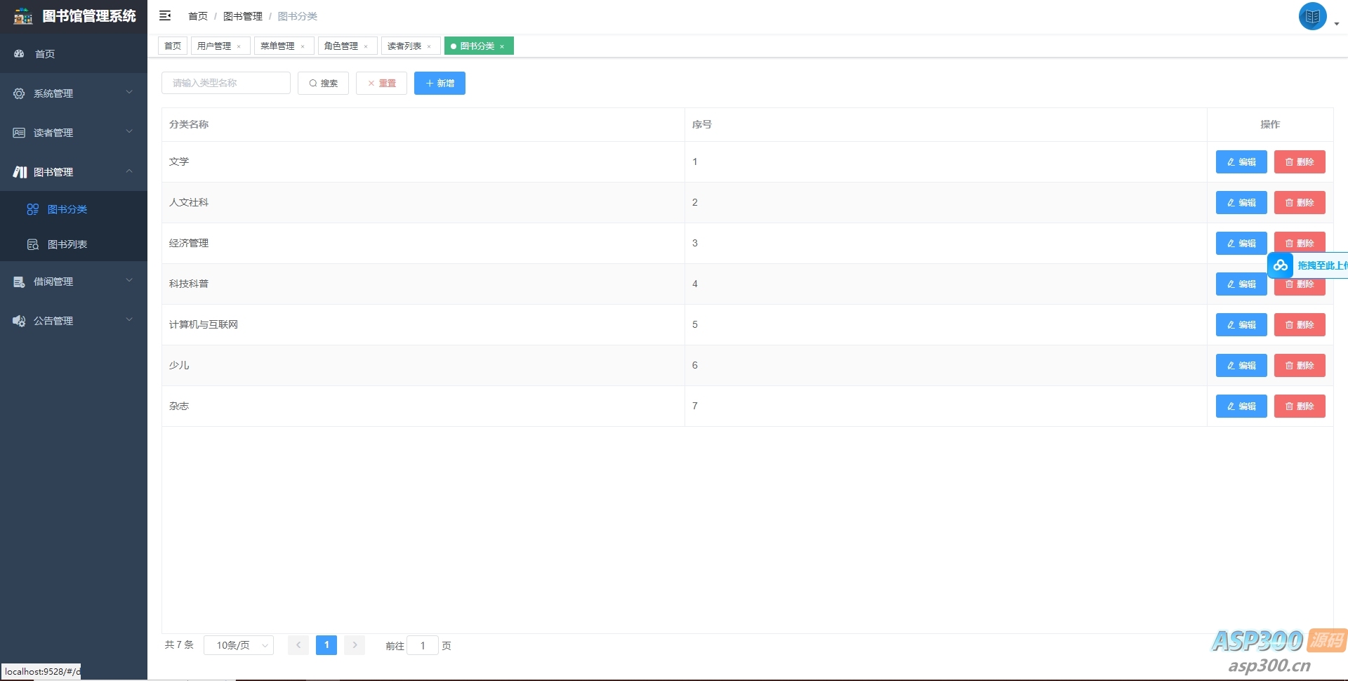Open the 10条/页 page size dropdown
The height and width of the screenshot is (681, 1348).
point(239,645)
